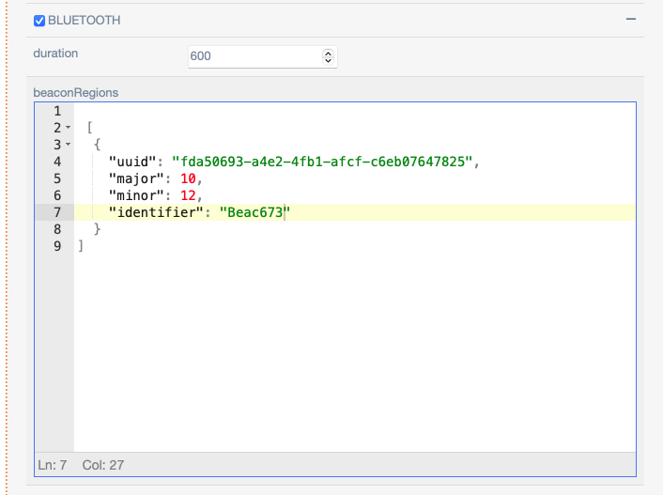
Task: Click the Ln: 7 Col: 27 status bar
Action: tap(81, 465)
